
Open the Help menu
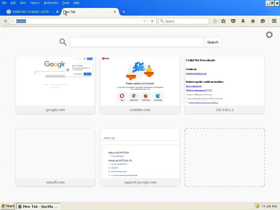click(77, 3)
